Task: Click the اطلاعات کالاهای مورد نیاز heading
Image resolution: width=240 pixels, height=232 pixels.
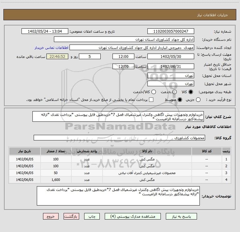Action: 208,127
